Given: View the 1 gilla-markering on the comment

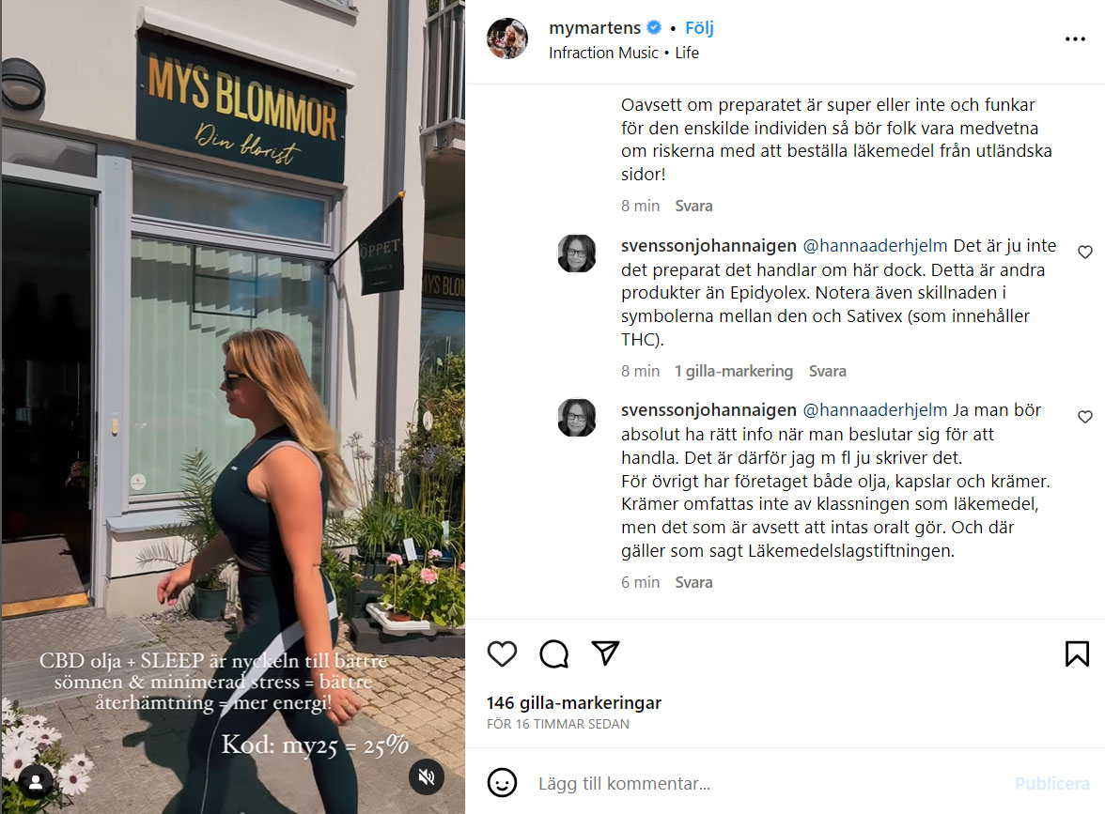Looking at the screenshot, I should click(734, 371).
